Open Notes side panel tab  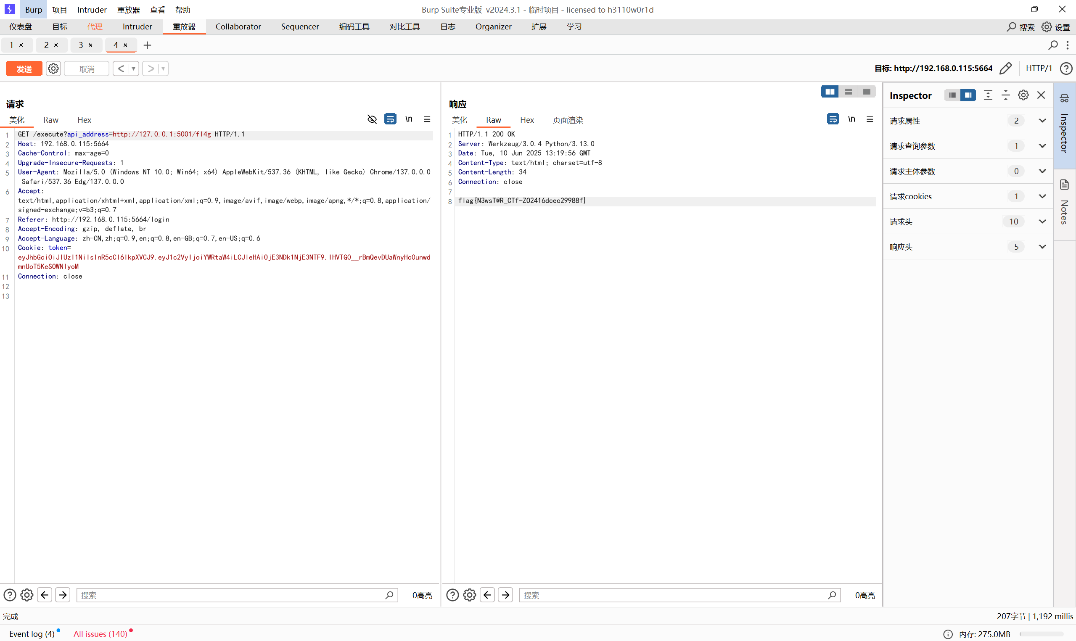(x=1064, y=204)
